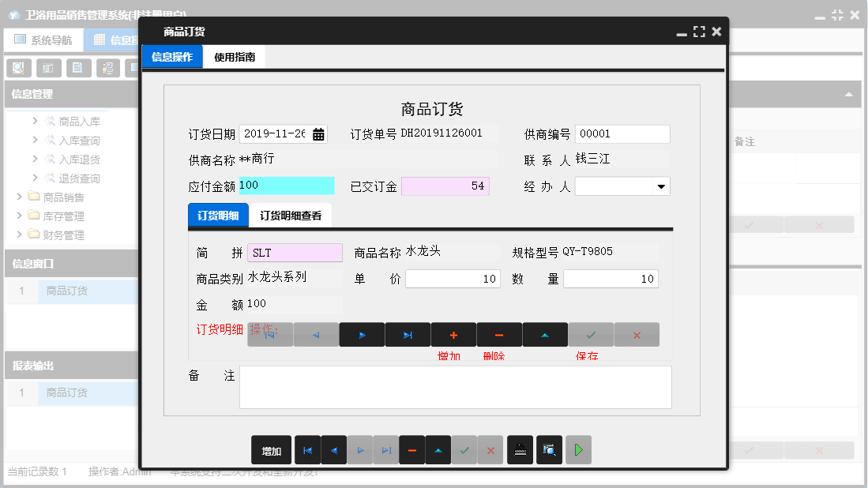Screen dimensions: 868x488
Task: Click the print icon on the bottom toolbar
Action: 520,449
